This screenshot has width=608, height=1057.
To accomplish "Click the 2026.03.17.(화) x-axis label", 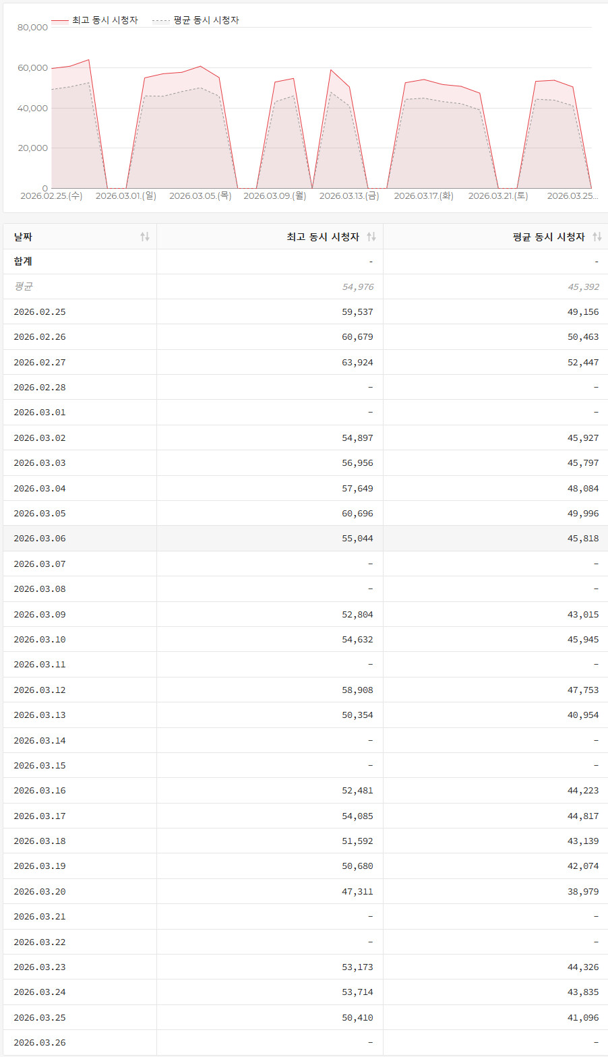I will pyautogui.click(x=423, y=195).
